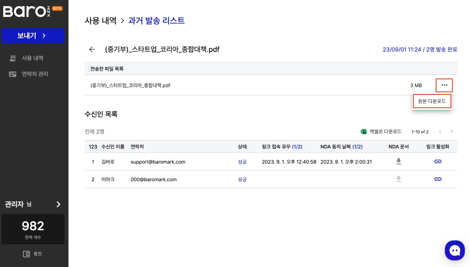This screenshot has width=470, height=267.
Task: Click the 사용 내역 receipt icon
Action: click(13, 58)
